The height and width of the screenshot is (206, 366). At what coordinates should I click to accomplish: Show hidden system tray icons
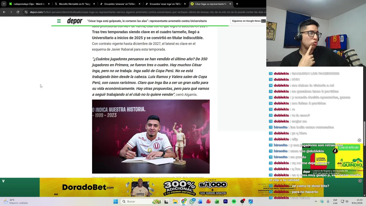coord(316,201)
